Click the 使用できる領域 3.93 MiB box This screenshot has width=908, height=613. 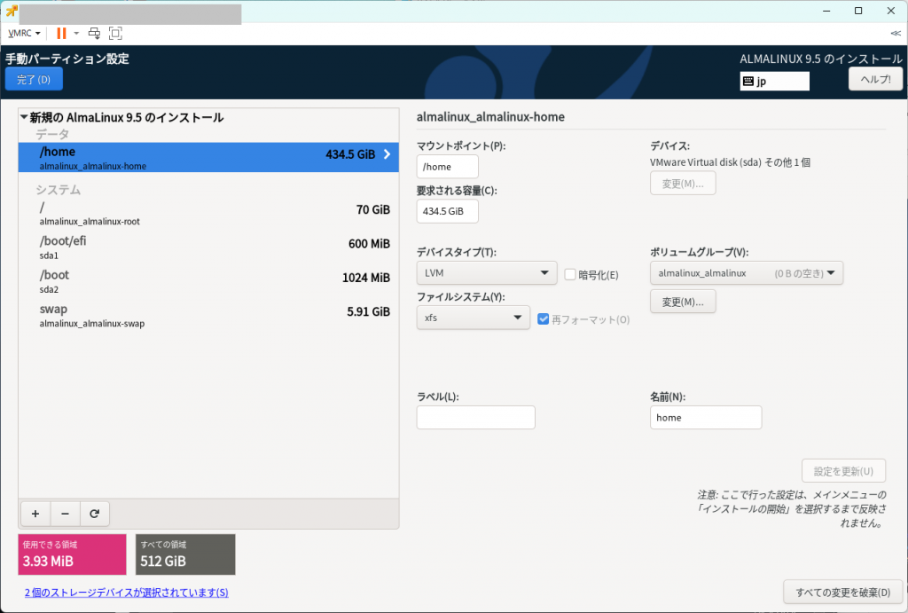pos(72,554)
